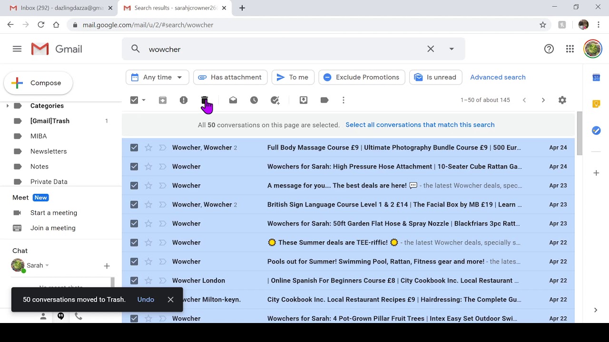Dismiss the moved to Trash notification
Image resolution: width=609 pixels, height=342 pixels.
[x=170, y=300]
